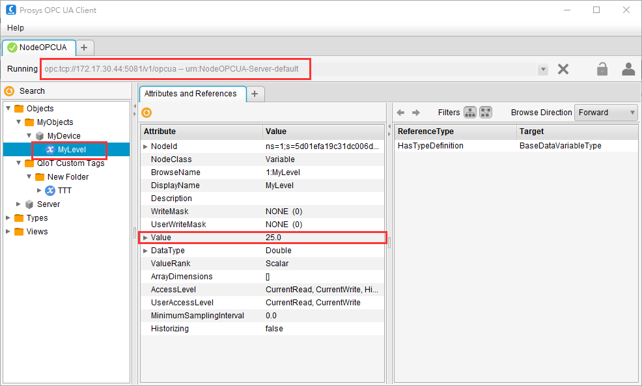Click the Views folder icon
This screenshot has width=642, height=386.
[20, 231]
